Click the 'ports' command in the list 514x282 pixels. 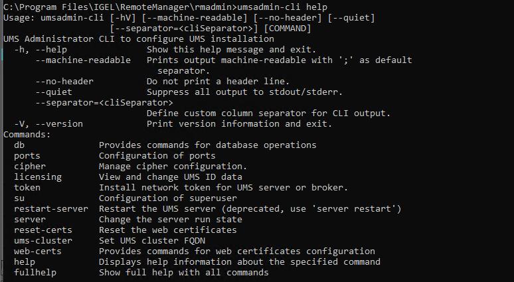pos(27,155)
